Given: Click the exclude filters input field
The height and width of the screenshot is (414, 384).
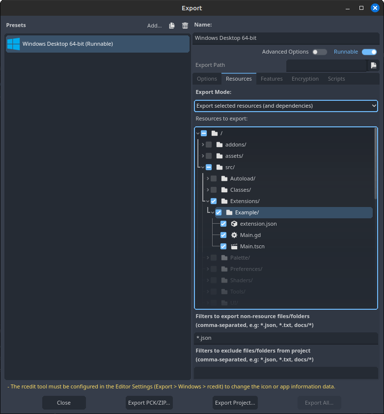Looking at the screenshot, I should pos(286,373).
